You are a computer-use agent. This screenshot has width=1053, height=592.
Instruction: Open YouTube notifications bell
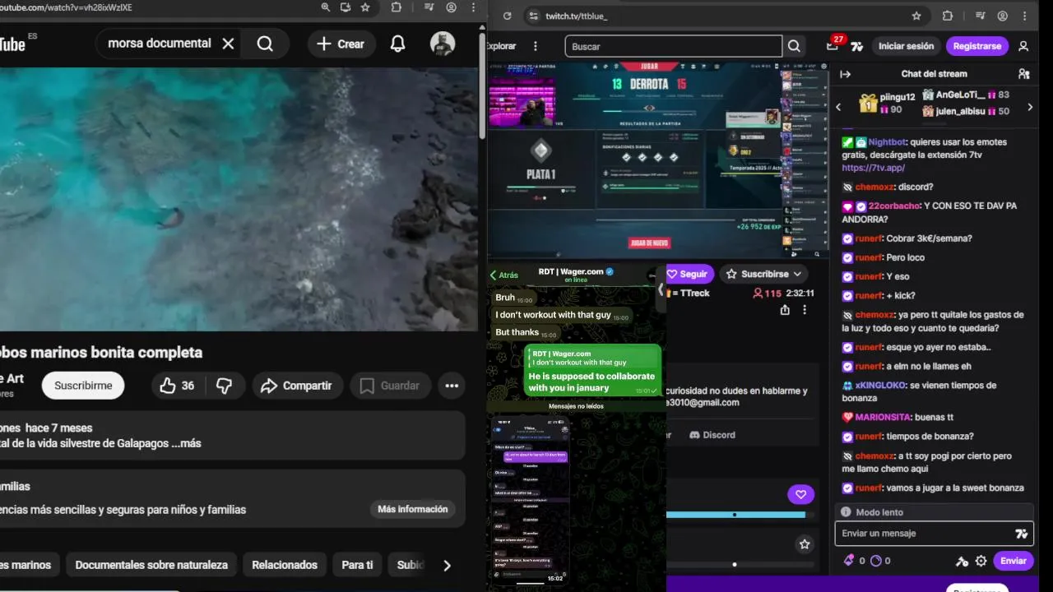click(x=397, y=44)
